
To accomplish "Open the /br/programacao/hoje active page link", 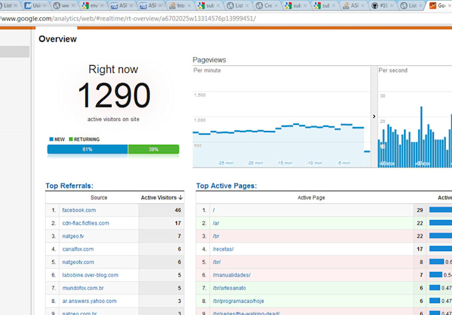I will pyautogui.click(x=239, y=301).
